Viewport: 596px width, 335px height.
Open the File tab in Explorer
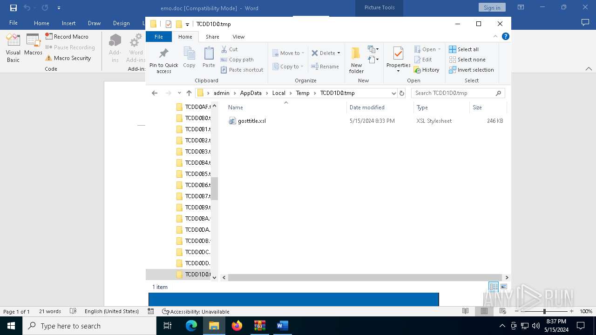tap(159, 37)
